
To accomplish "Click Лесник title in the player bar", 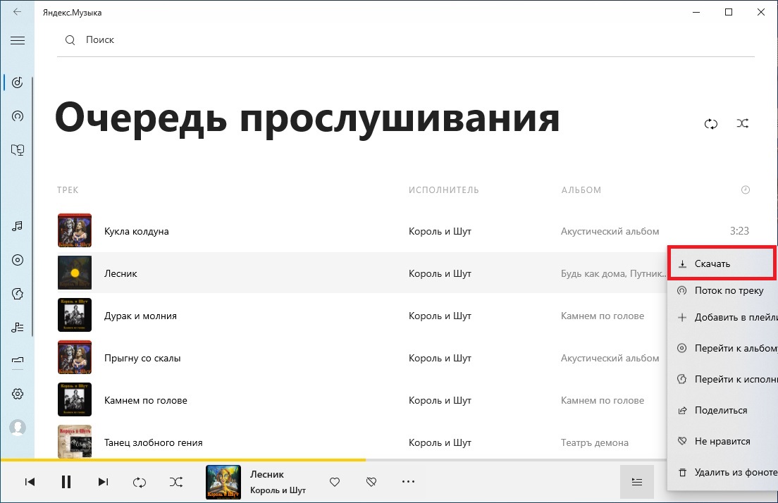I will (x=267, y=474).
